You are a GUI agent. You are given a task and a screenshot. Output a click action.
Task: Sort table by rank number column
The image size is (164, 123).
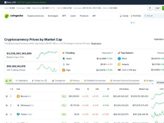coord(11,89)
